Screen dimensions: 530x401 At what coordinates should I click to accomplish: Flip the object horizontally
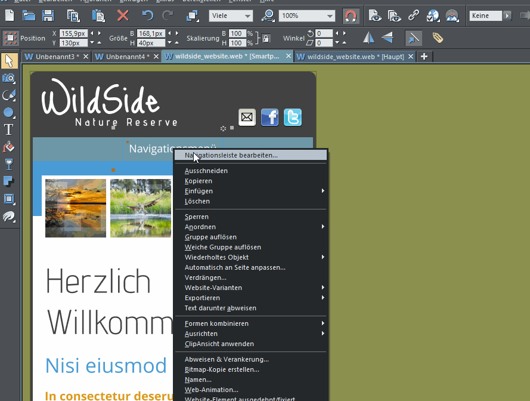pyautogui.click(x=368, y=38)
